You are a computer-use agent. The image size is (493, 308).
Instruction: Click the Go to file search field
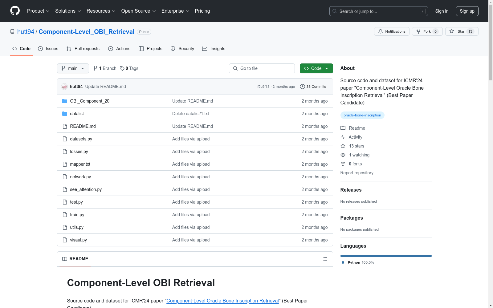262,68
